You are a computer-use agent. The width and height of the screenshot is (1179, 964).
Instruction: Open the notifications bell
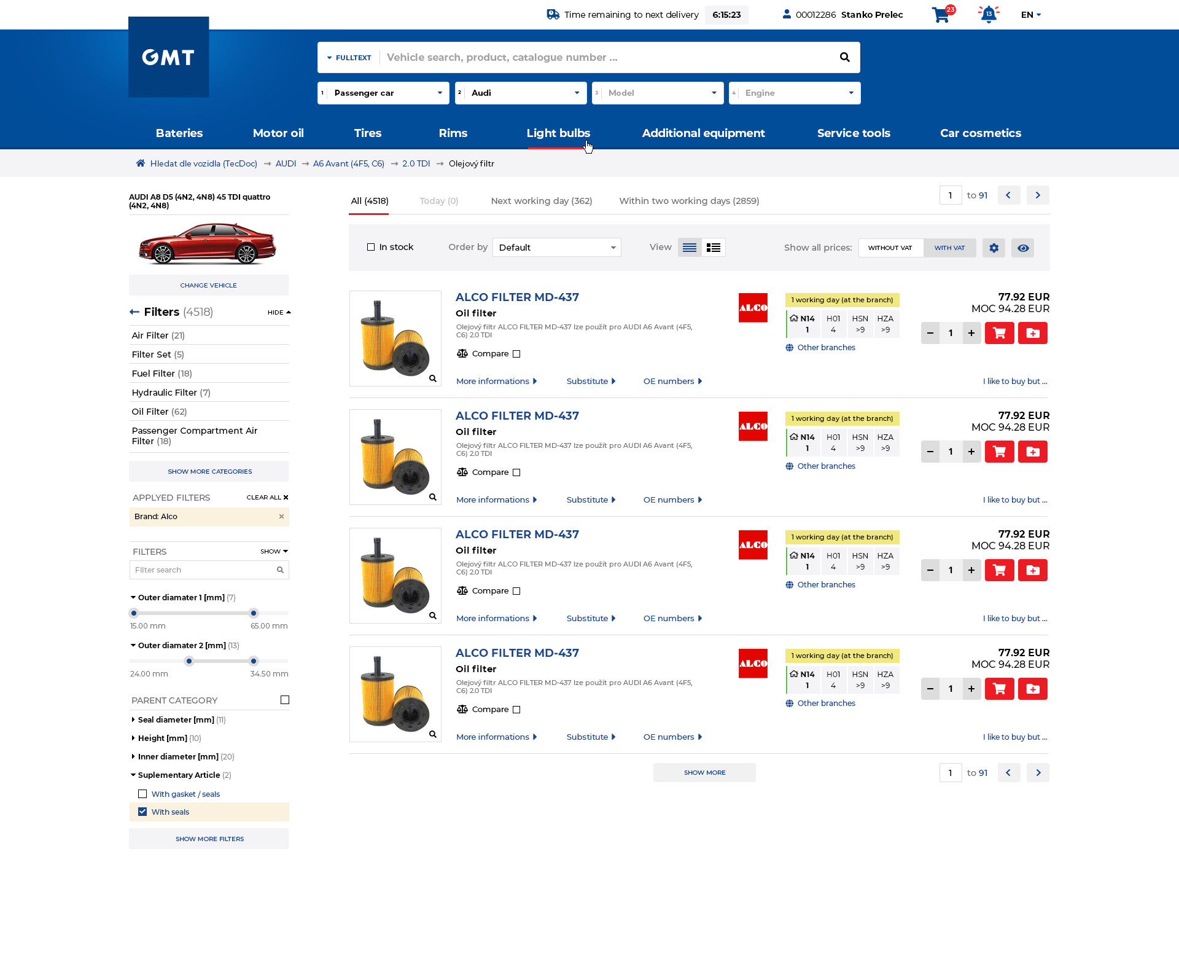click(x=989, y=14)
